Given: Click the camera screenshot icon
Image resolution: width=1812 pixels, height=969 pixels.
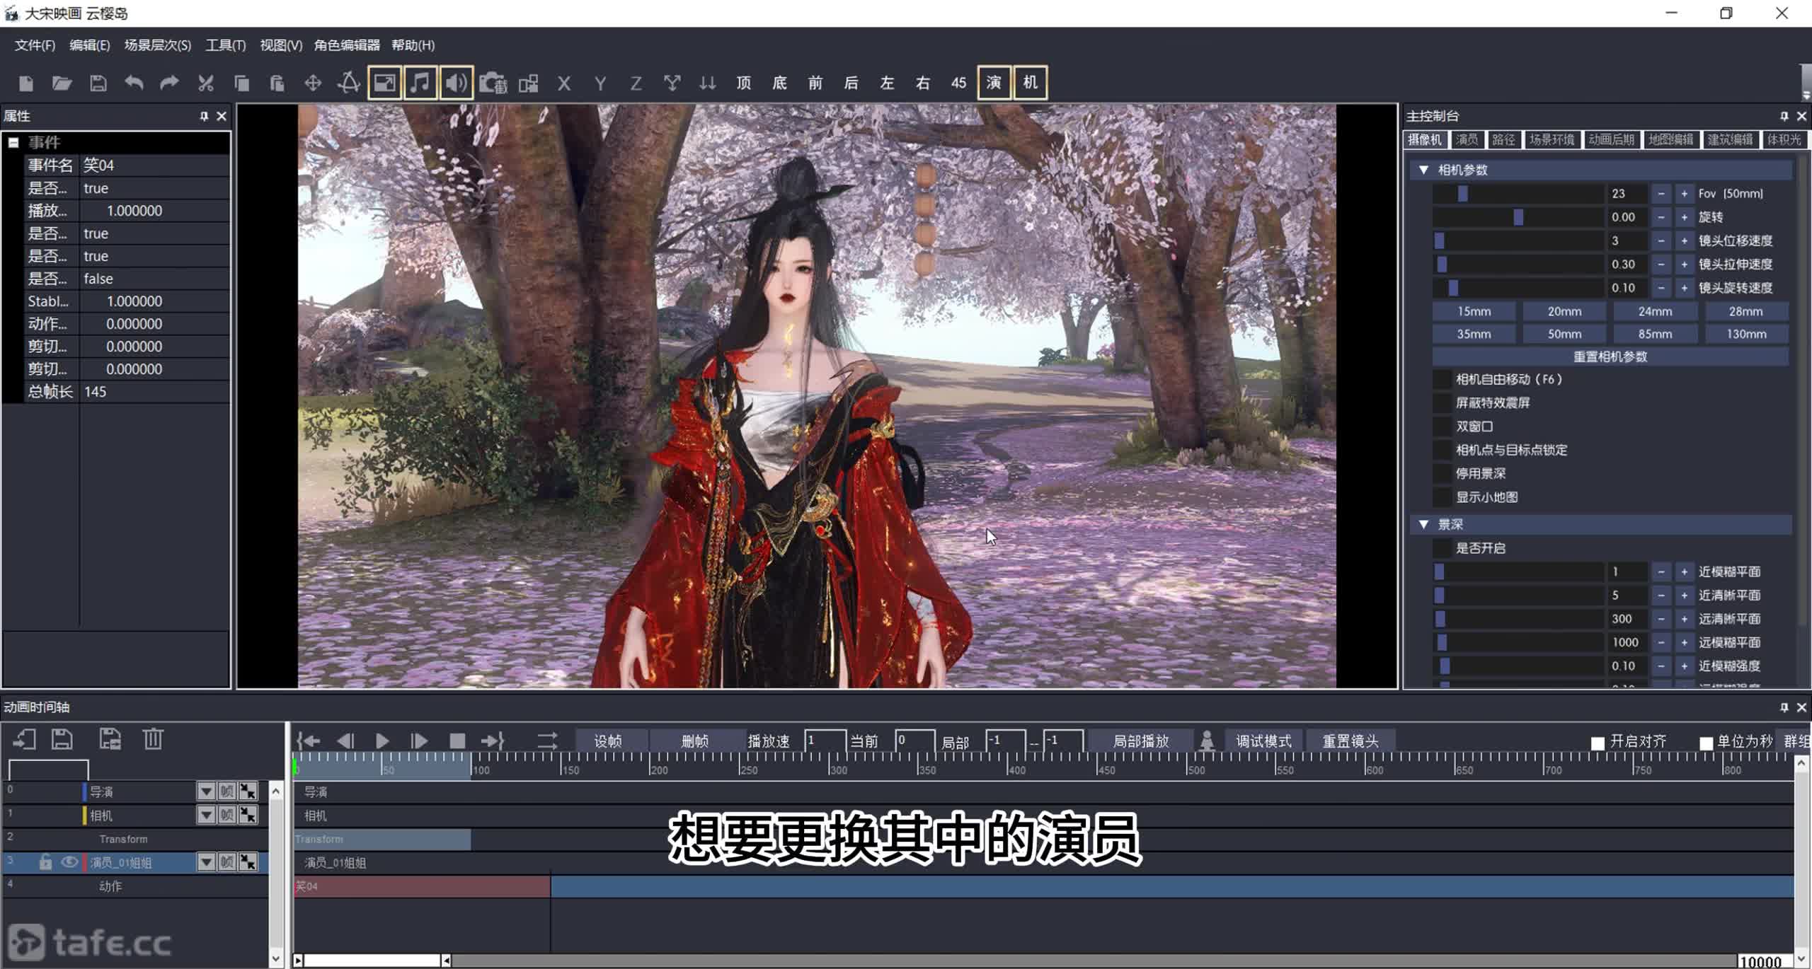Looking at the screenshot, I should 493,83.
